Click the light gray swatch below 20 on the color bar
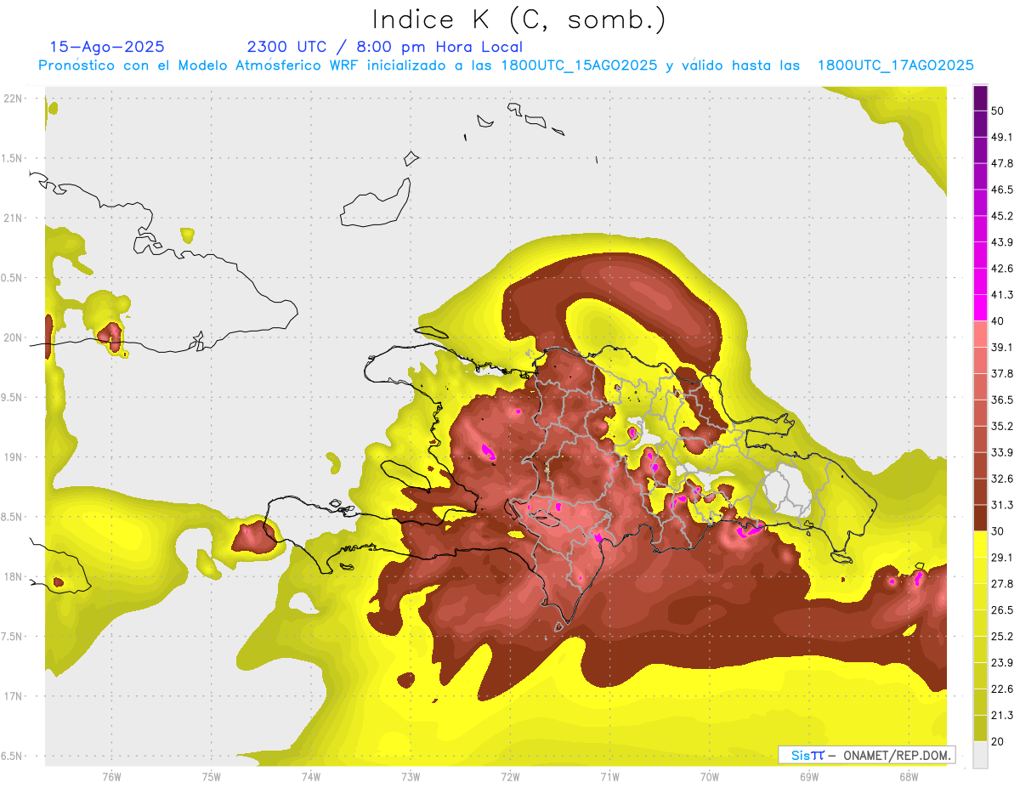The width and height of the screenshot is (1020, 788). click(x=980, y=754)
